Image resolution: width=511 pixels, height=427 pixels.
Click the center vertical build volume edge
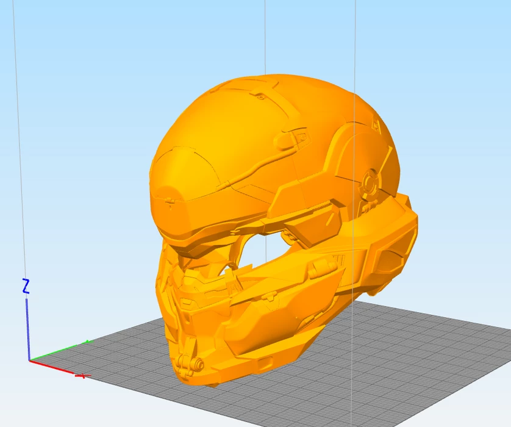point(265,37)
